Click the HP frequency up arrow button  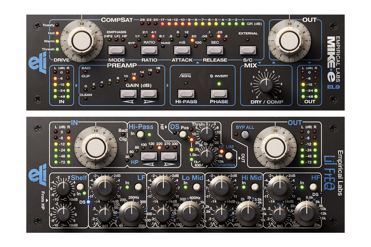[x=169, y=156]
